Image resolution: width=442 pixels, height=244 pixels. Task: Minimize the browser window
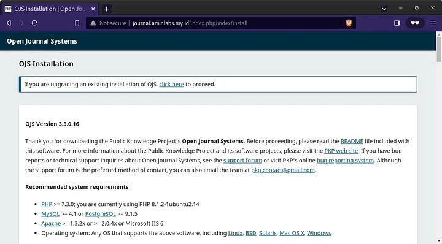click(400, 8)
